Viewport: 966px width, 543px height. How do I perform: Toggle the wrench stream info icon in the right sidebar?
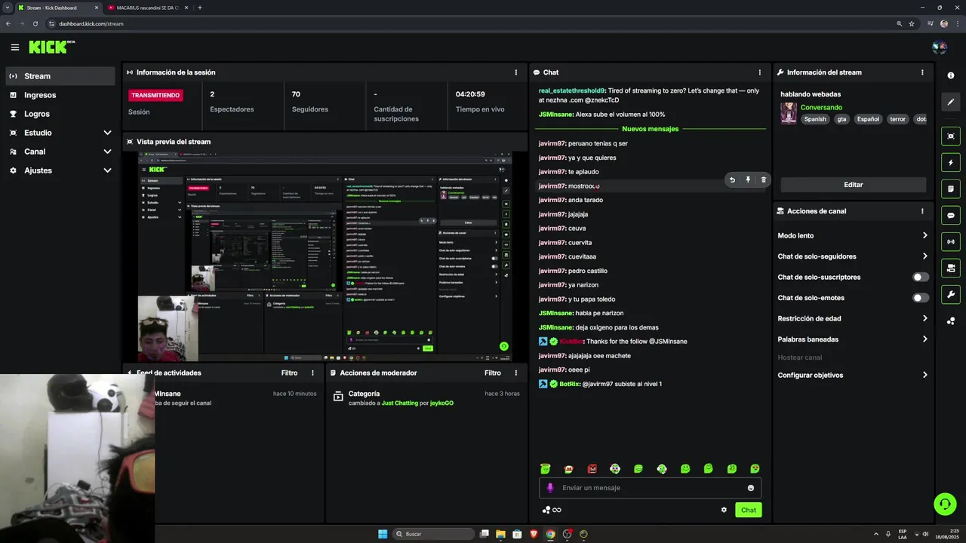pyautogui.click(x=951, y=294)
